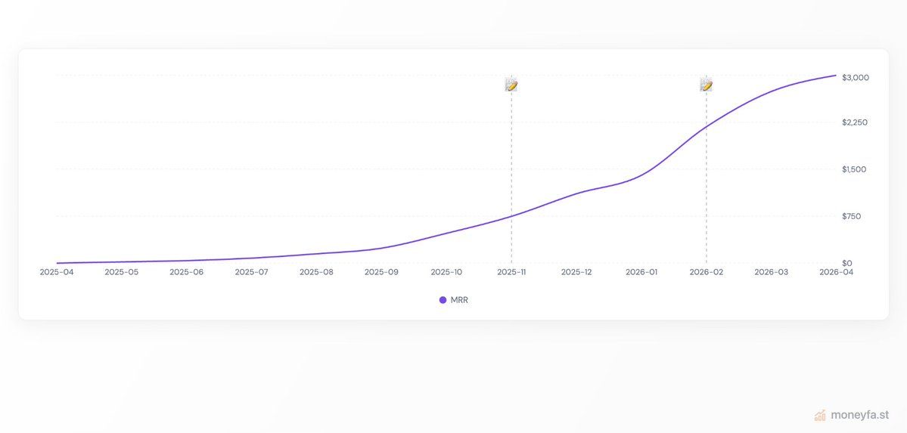Select the $2,250 y-axis label
Viewport: 907px width, 433px height.
tap(856, 122)
